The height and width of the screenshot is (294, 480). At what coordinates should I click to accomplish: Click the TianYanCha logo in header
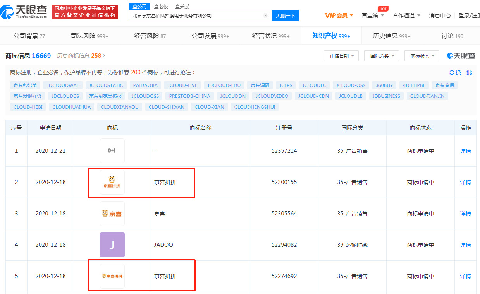tap(24, 12)
